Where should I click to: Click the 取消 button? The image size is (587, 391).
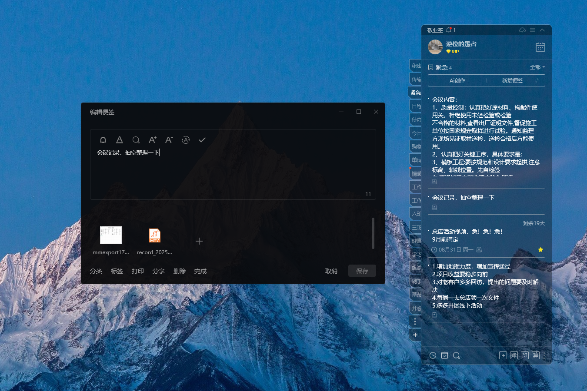[331, 271]
